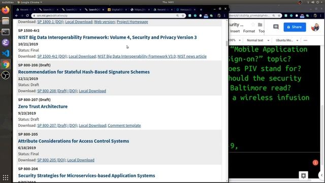Open the profile avatar in the NIST Chrome toolbar
The height and width of the screenshot is (183, 325).
click(219, 16)
